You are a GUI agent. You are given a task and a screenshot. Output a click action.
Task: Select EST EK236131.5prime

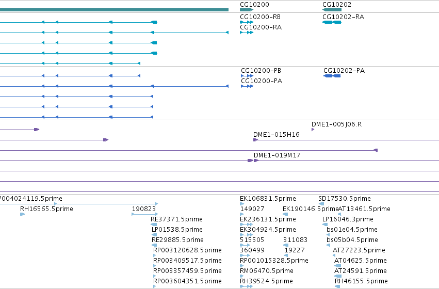click(x=268, y=219)
